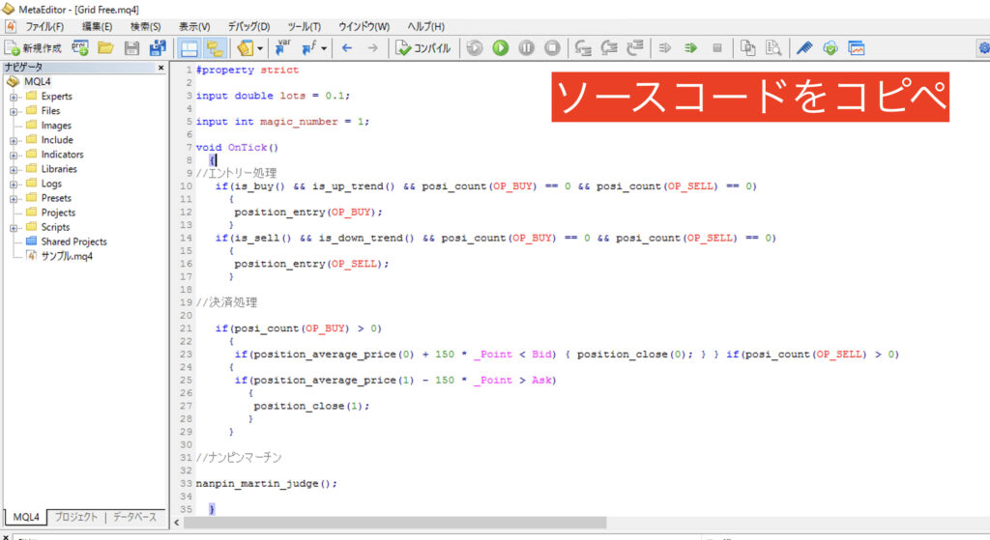The image size is (990, 540).
Task: Select the Shared Projects folder
Action: click(x=73, y=242)
